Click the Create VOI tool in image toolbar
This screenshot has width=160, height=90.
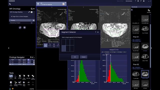pyautogui.click(x=54, y=45)
